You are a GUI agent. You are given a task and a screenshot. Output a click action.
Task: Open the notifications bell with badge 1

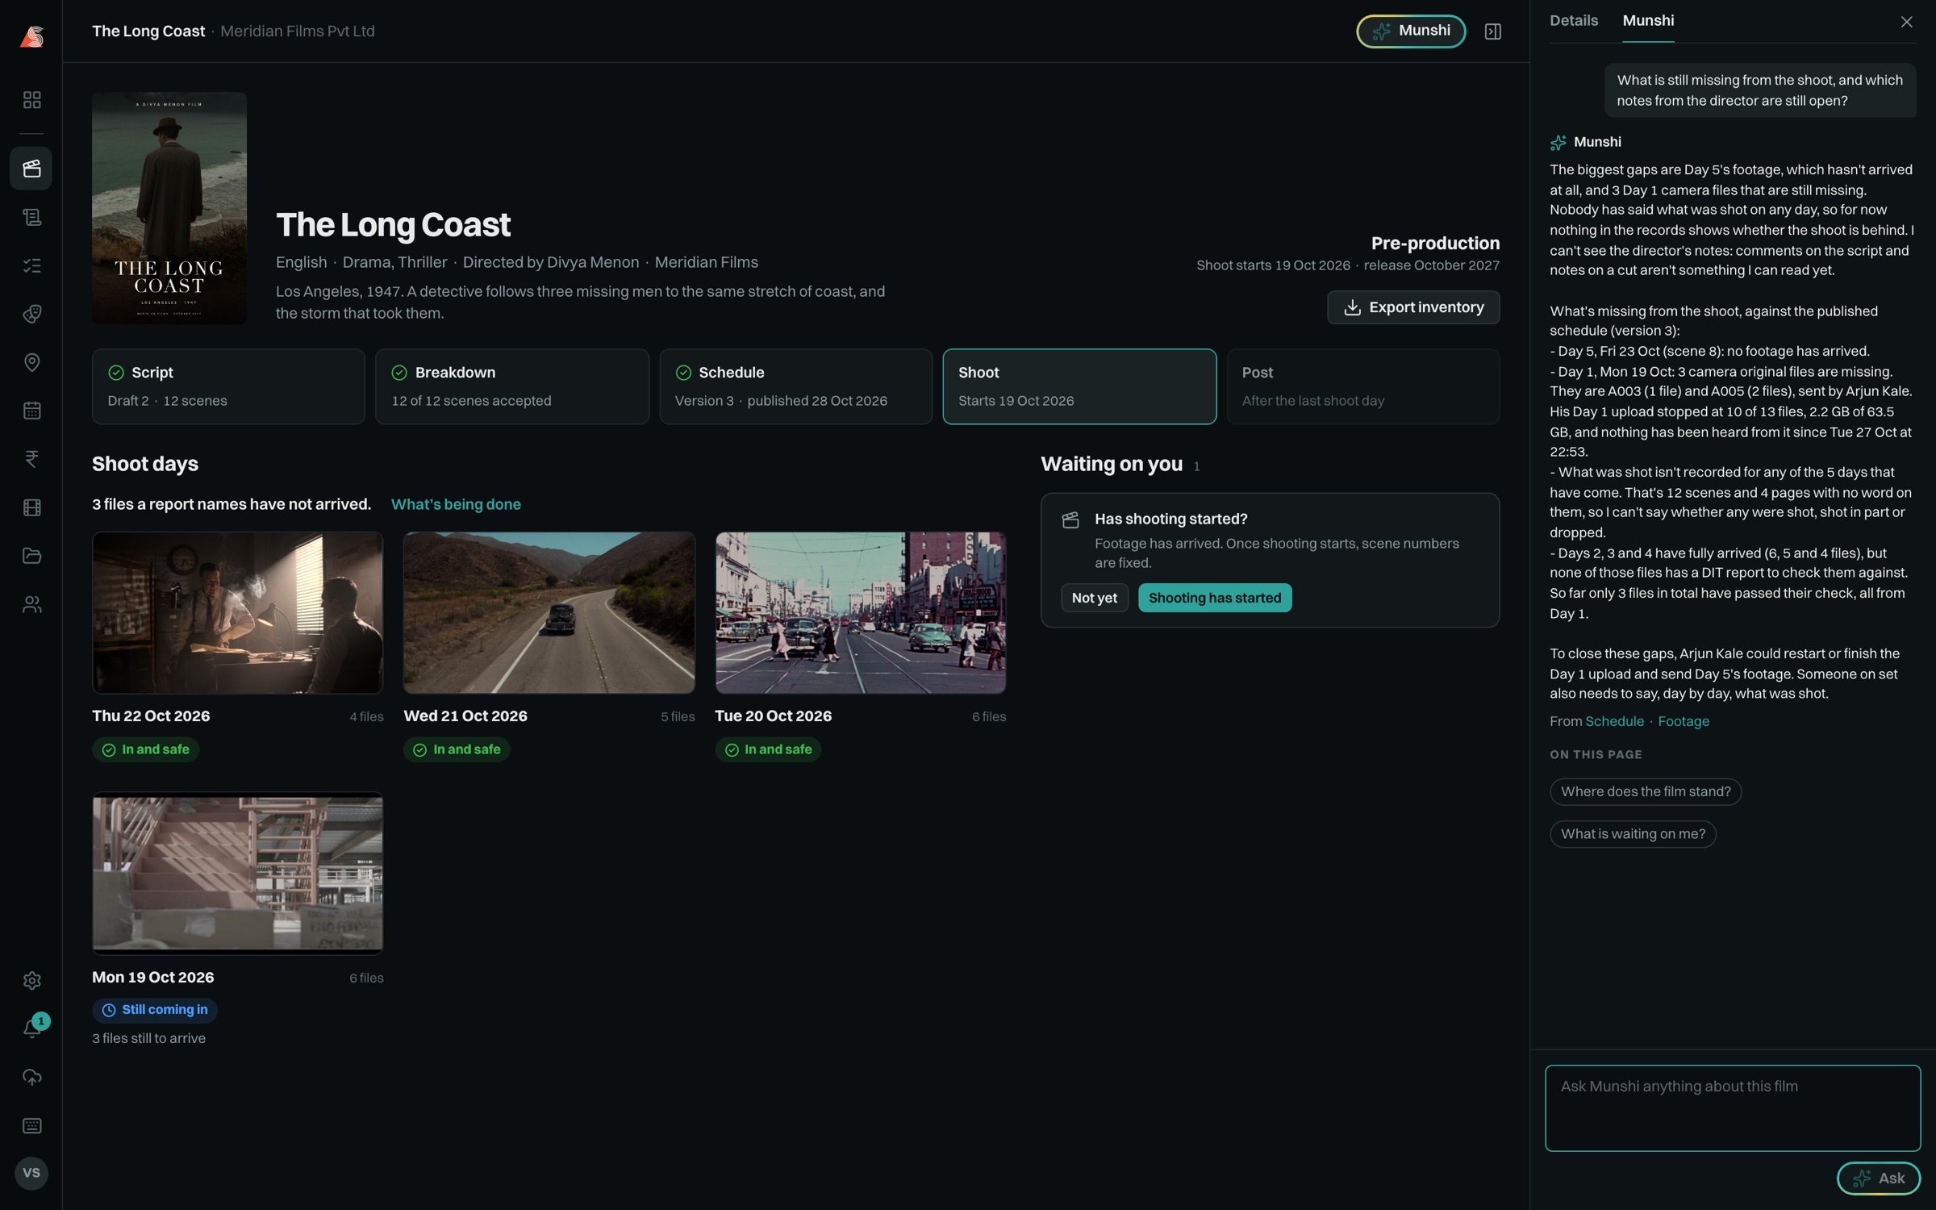(31, 1028)
